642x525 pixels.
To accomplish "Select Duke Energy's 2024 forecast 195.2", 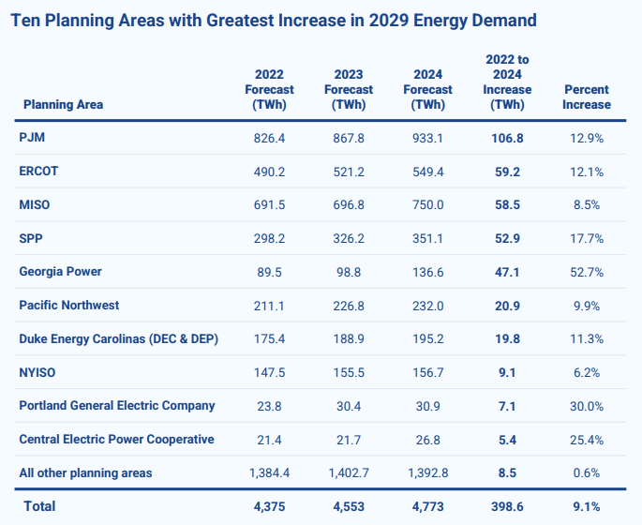I will (x=428, y=339).
